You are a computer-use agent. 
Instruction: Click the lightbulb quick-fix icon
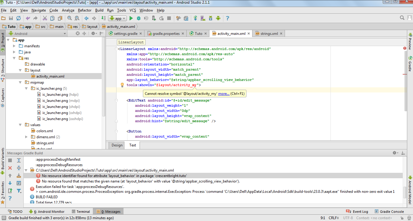coord(122,85)
